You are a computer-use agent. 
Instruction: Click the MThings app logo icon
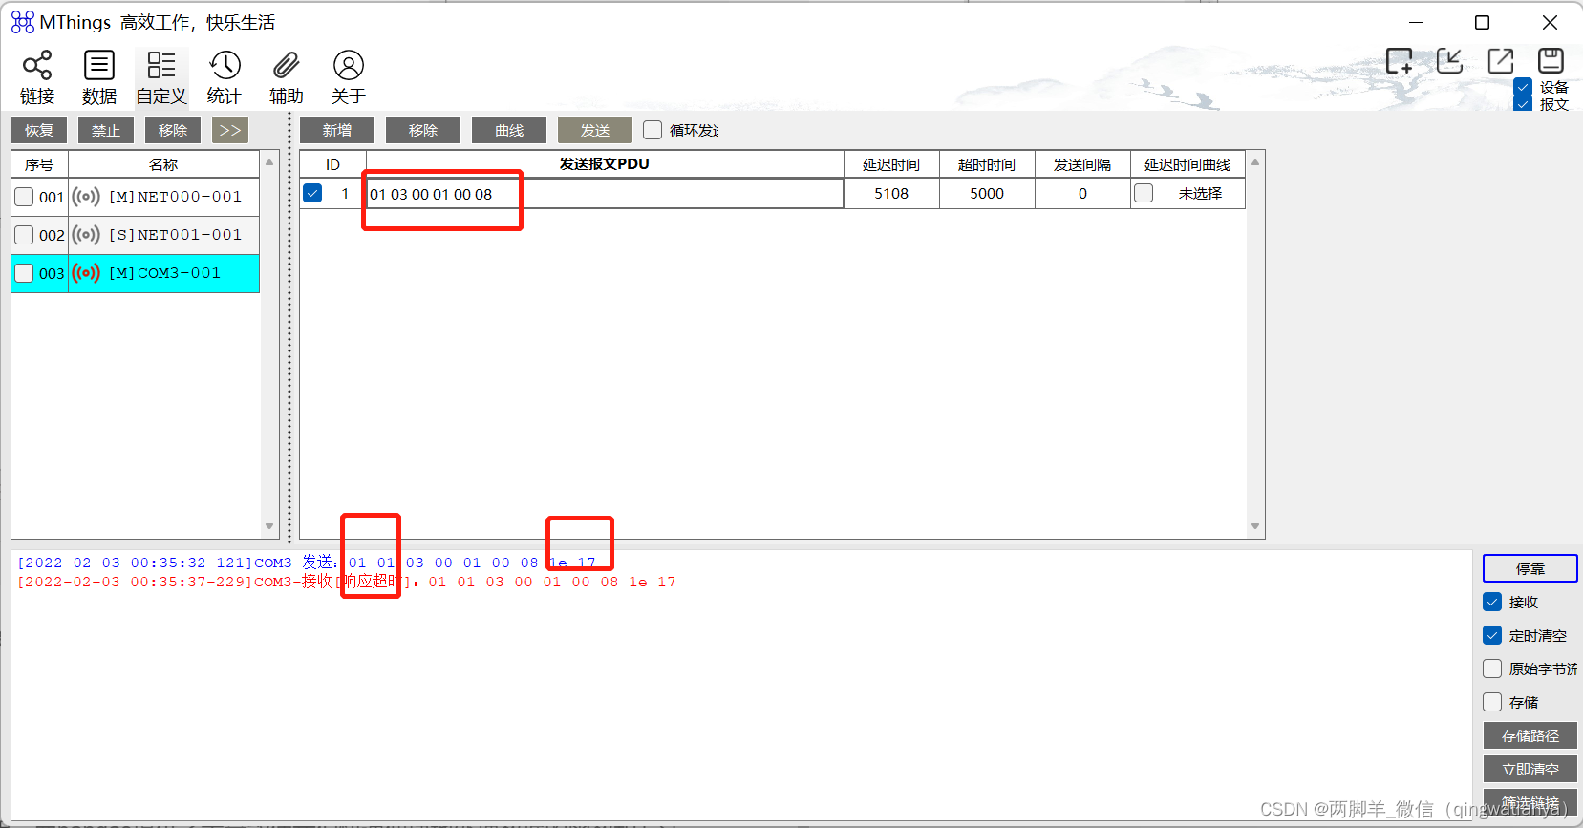point(23,22)
